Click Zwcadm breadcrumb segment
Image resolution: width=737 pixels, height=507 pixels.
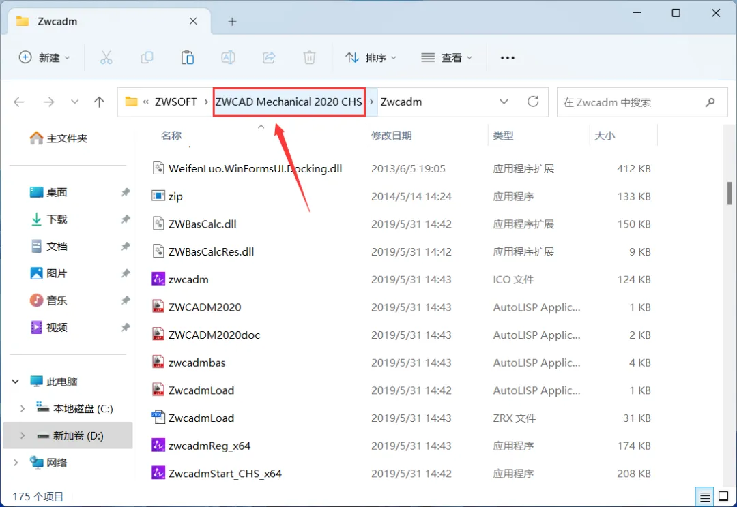click(401, 102)
